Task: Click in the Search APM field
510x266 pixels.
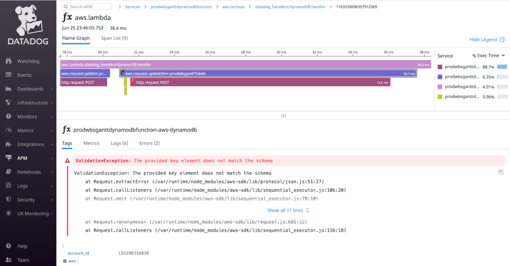Action: coord(87,6)
